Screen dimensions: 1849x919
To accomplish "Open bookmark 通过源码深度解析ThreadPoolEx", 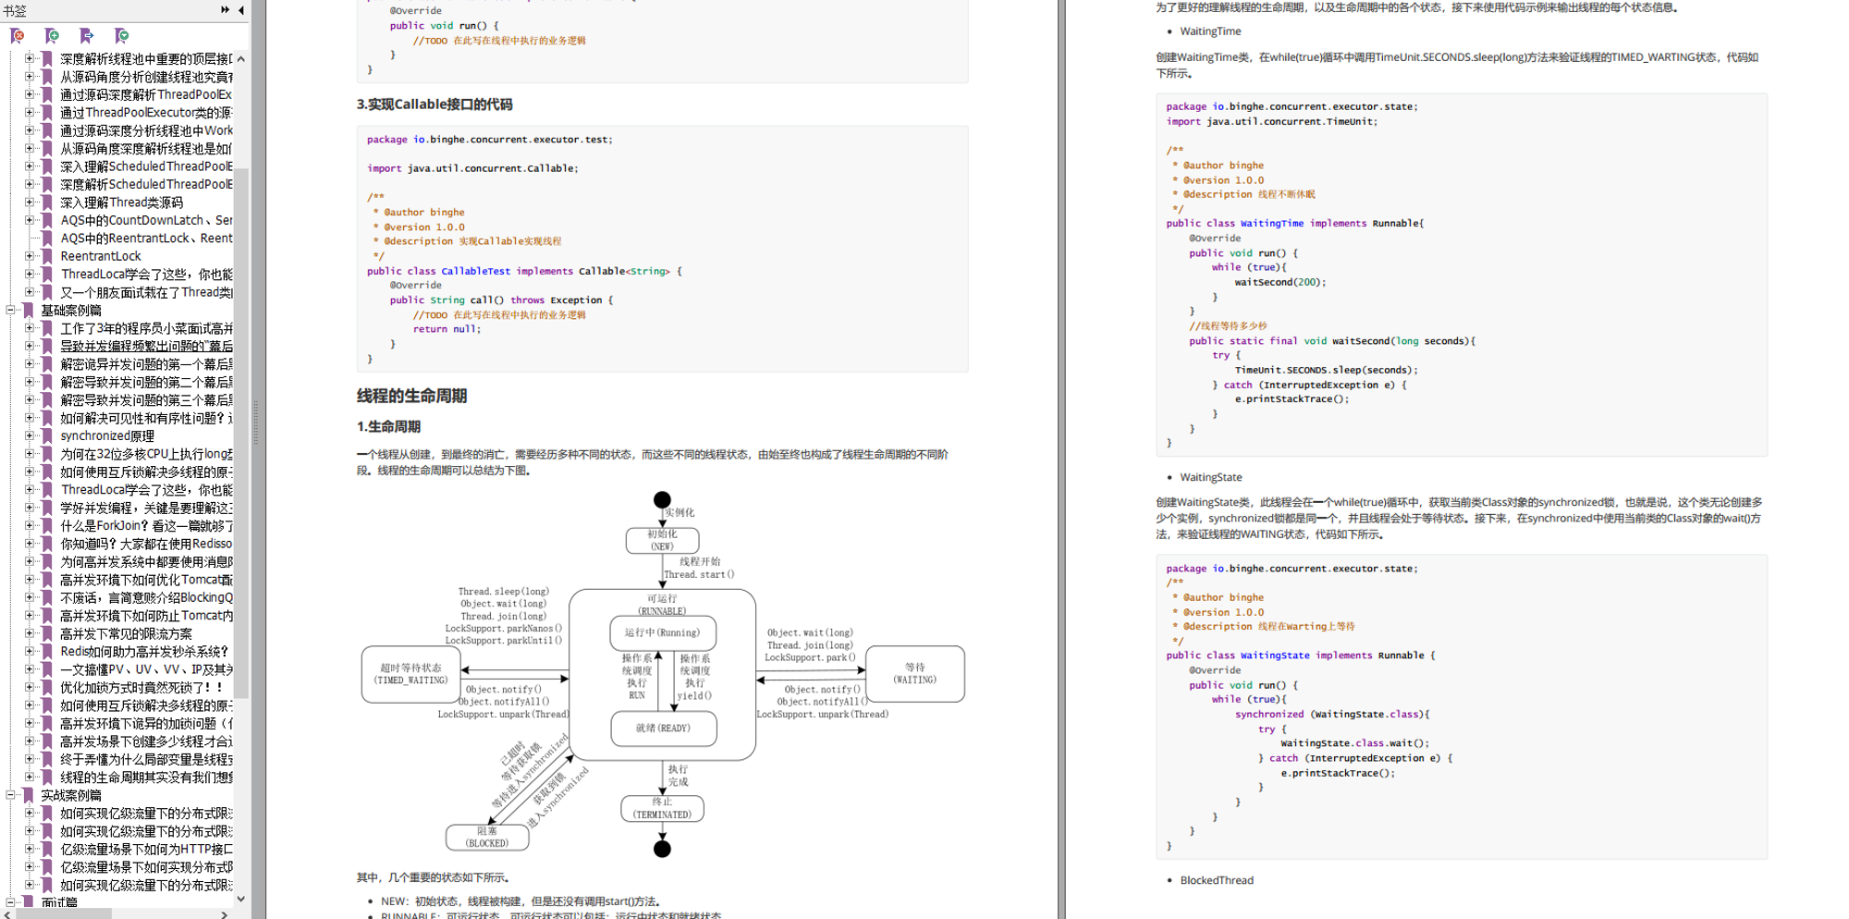I will click(x=146, y=94).
